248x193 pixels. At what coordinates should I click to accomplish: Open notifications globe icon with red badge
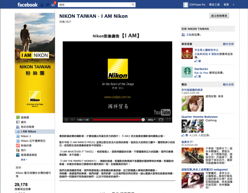pos(53,5)
